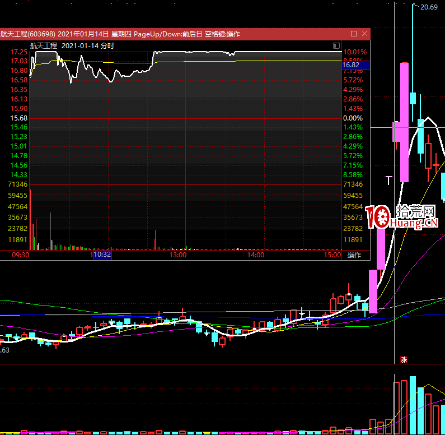Open the 操作 menu button
The height and width of the screenshot is (435, 445).
click(354, 254)
